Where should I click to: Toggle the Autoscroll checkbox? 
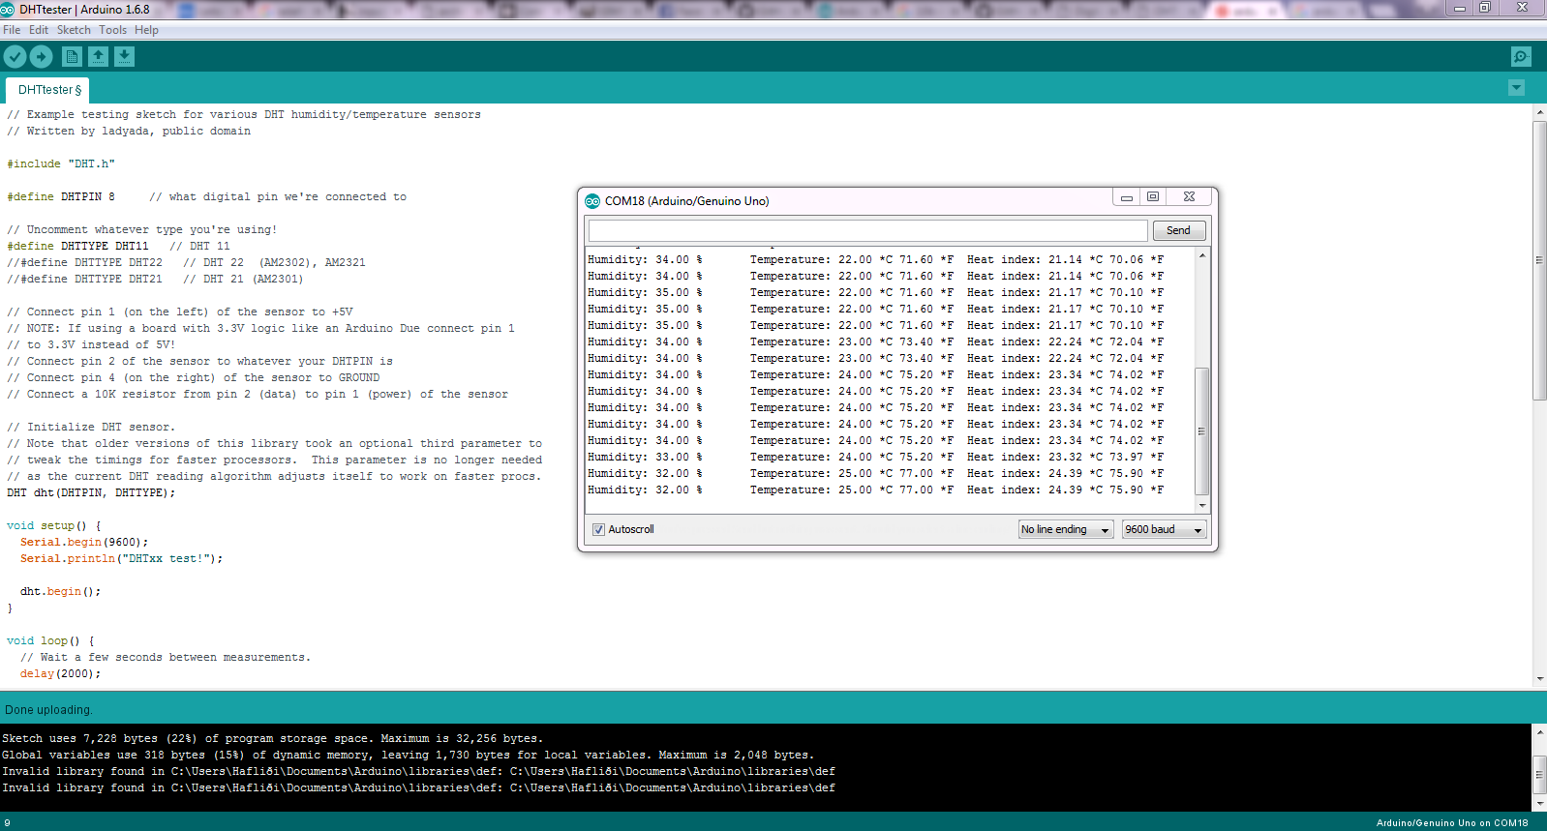point(598,529)
